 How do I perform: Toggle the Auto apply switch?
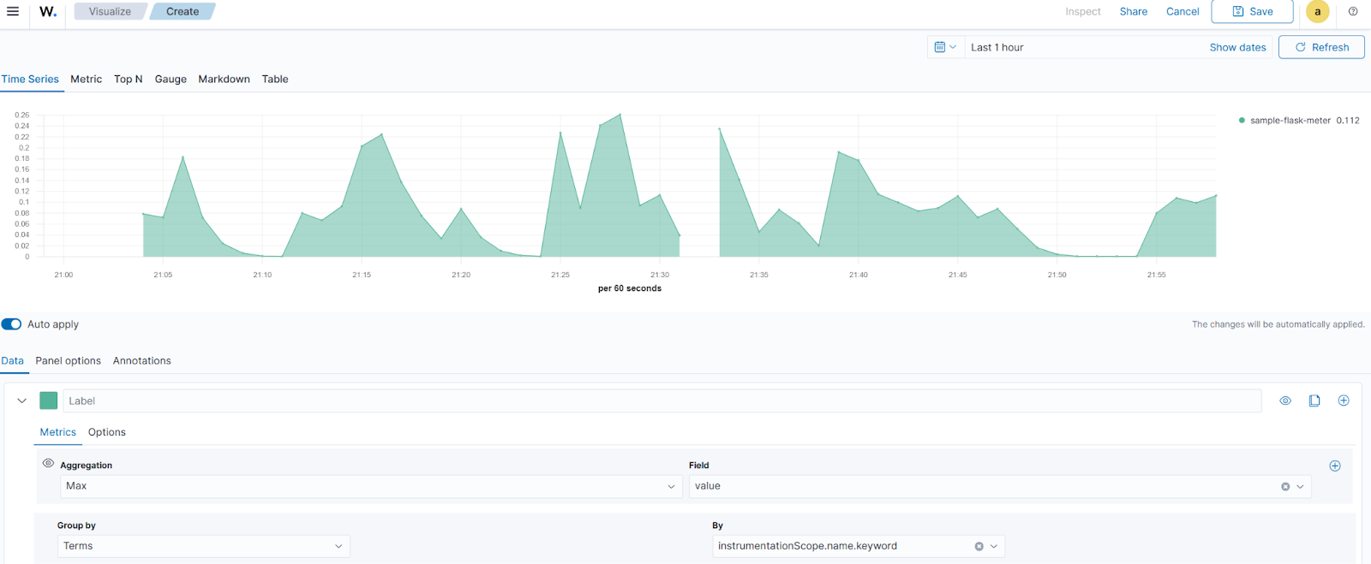tap(11, 324)
